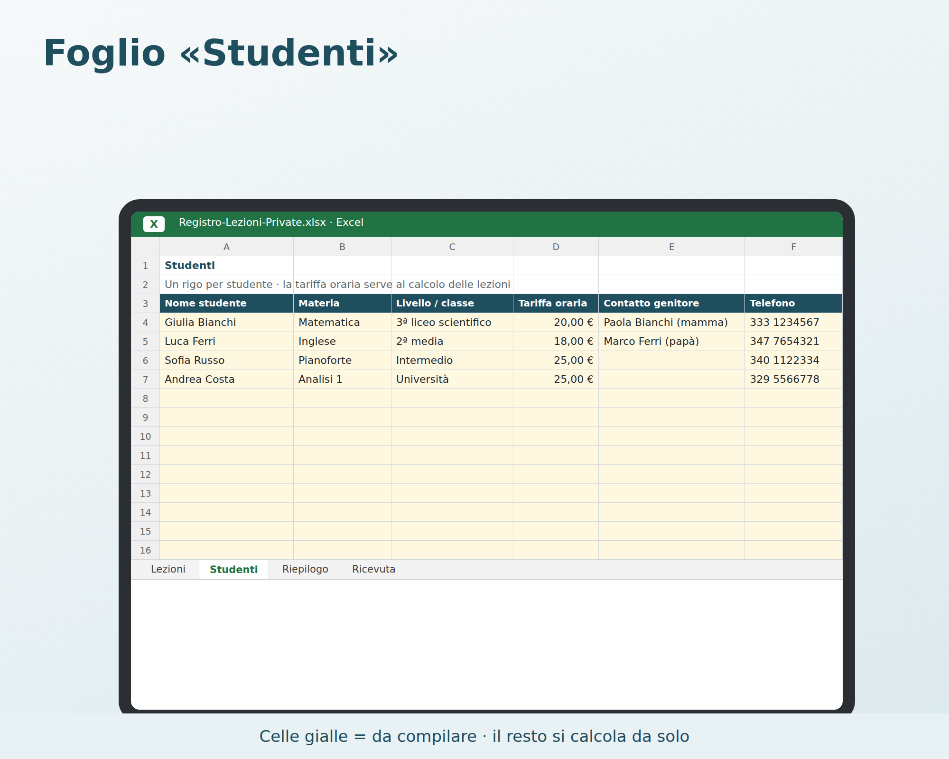Select the 'Paola Bianchi (mamma)' cell

(x=671, y=323)
